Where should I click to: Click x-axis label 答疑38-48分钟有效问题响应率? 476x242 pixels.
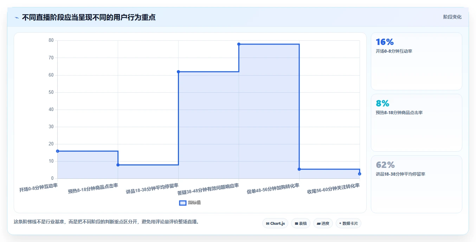coord(208,189)
